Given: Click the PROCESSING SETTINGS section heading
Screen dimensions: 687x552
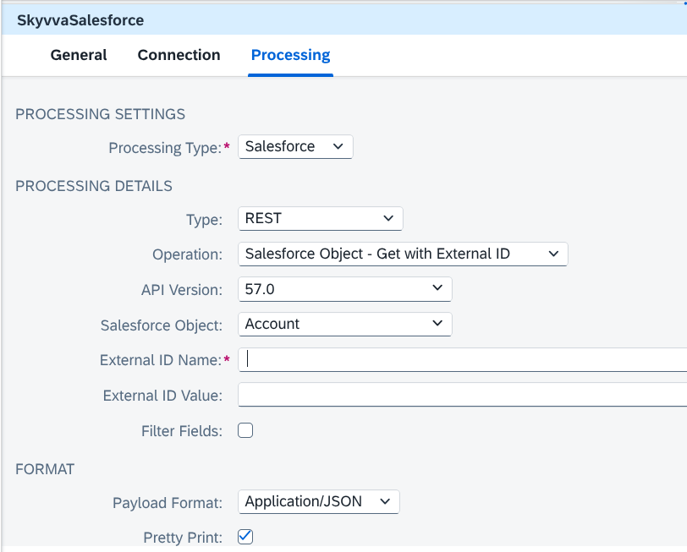Looking at the screenshot, I should click(x=101, y=114).
